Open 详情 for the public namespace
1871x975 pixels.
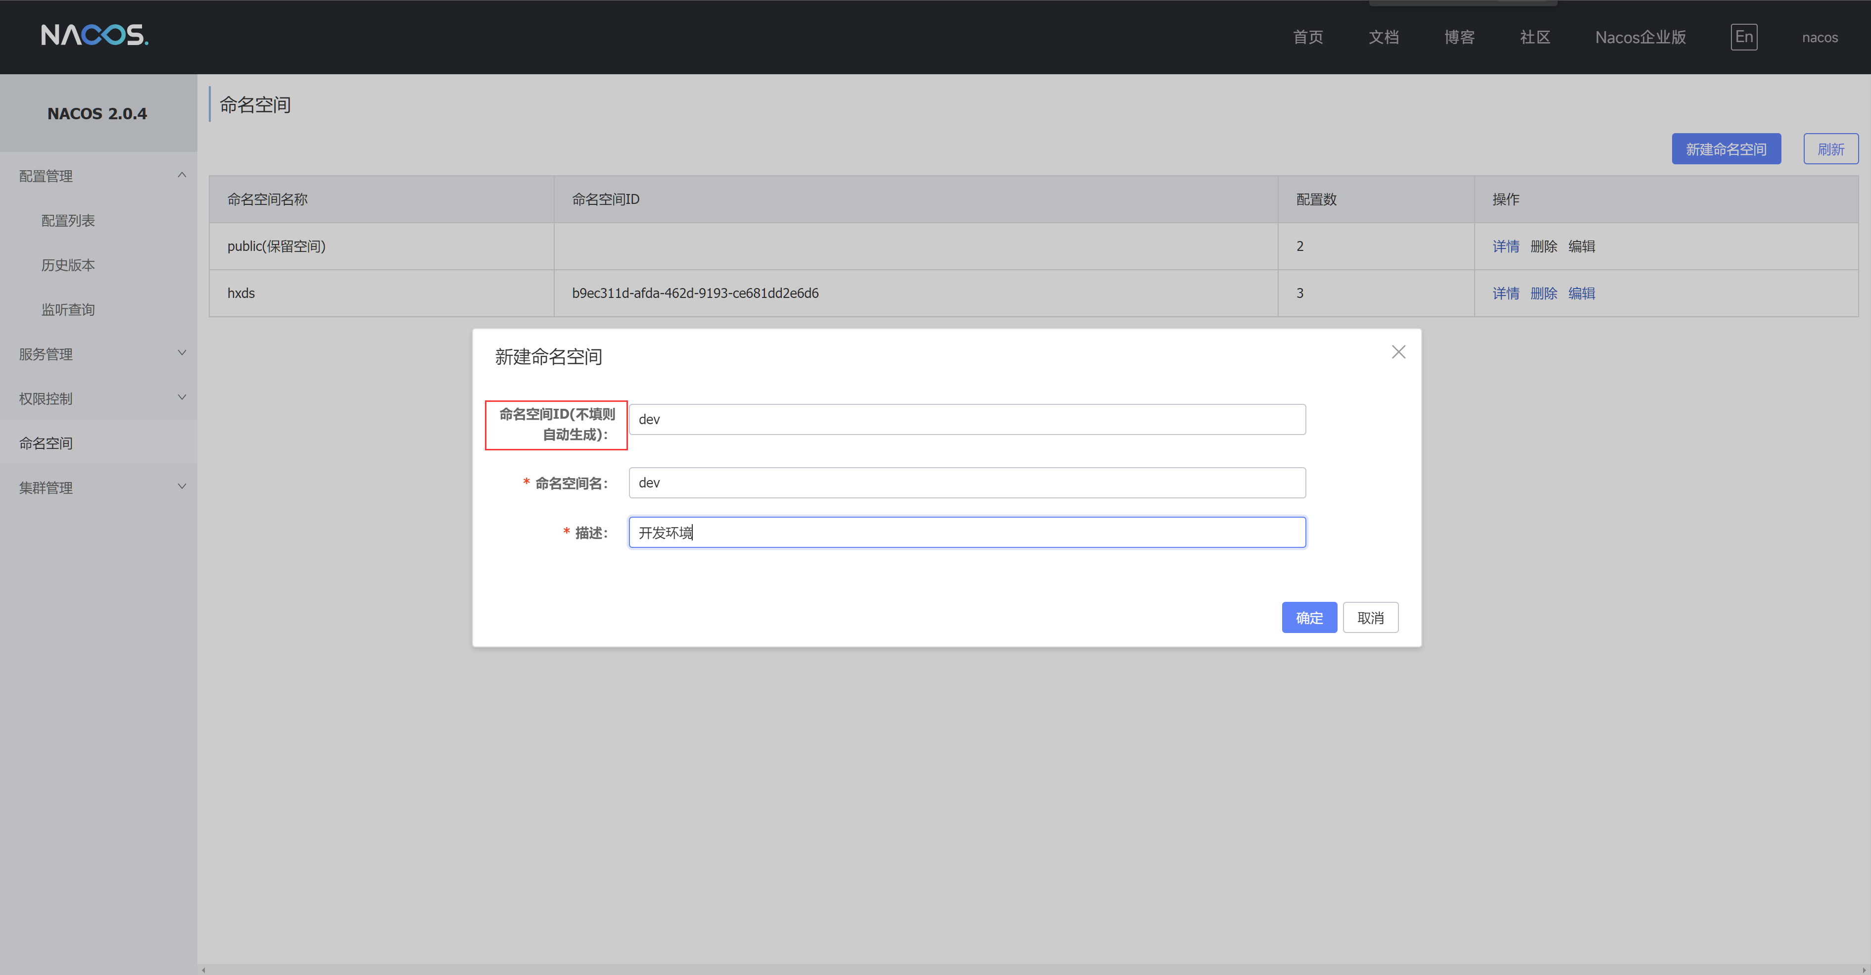tap(1506, 246)
